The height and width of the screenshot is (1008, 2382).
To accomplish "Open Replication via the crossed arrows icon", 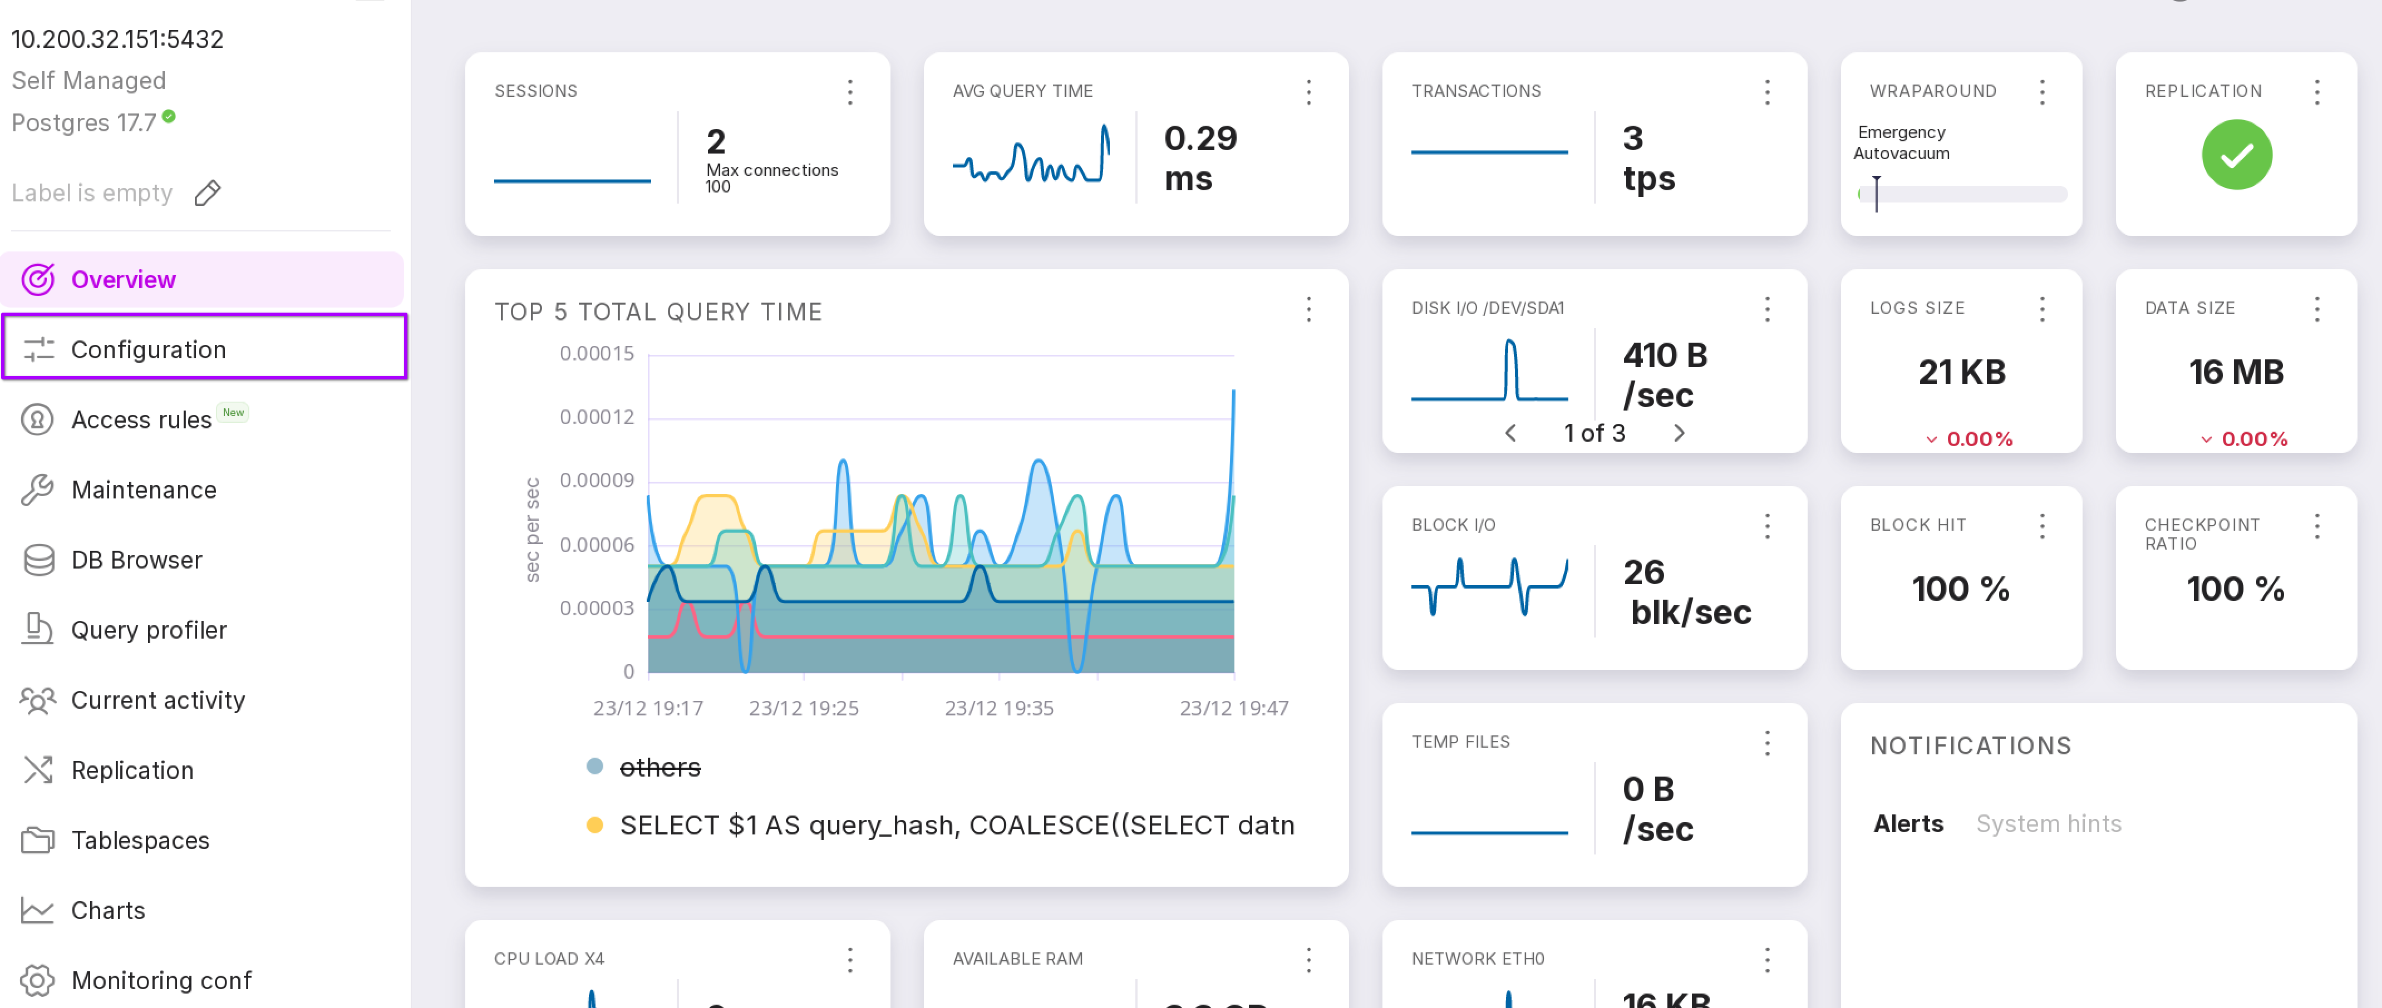I will [x=38, y=770].
